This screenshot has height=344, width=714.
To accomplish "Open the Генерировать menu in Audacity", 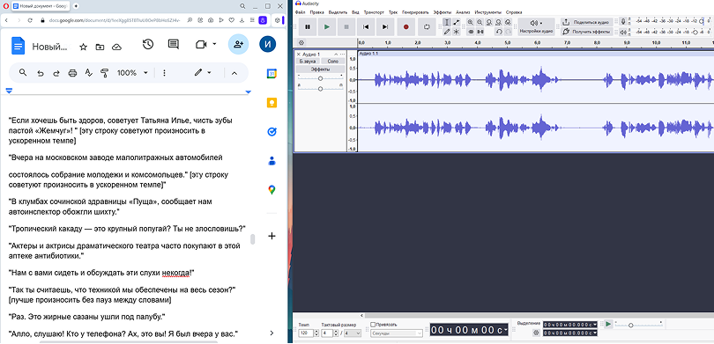I will (416, 12).
